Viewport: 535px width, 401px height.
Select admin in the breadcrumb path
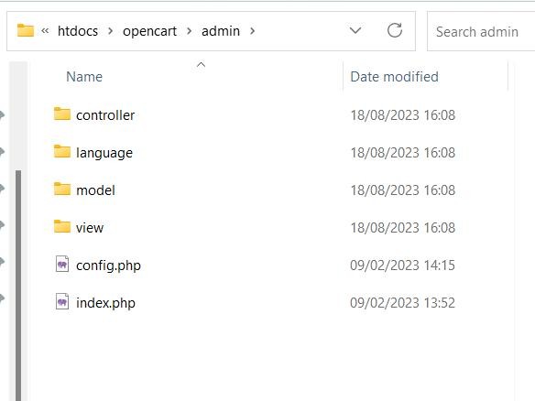221,31
